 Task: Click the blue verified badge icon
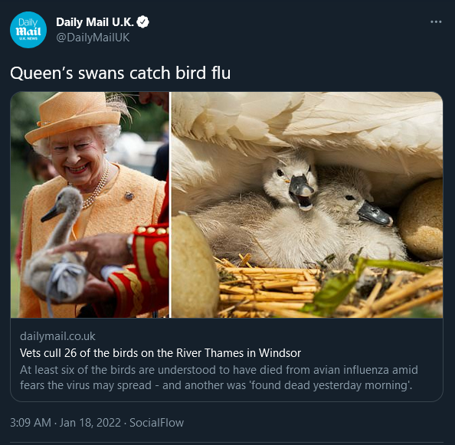tap(142, 22)
